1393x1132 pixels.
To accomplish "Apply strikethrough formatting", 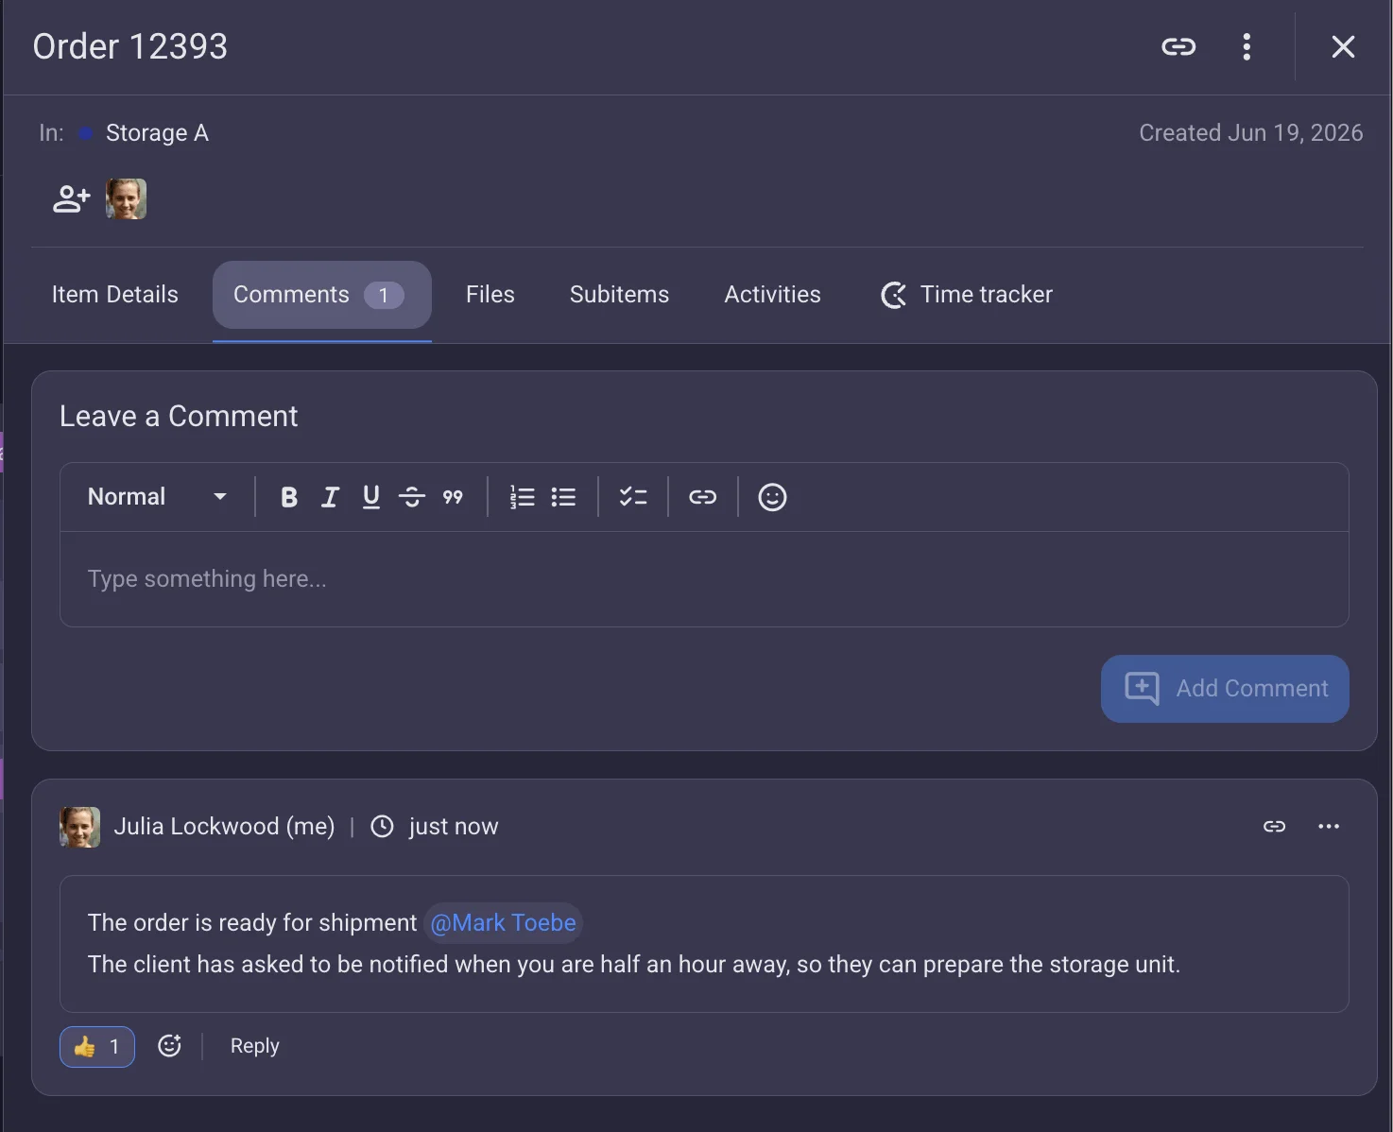I will pyautogui.click(x=412, y=497).
